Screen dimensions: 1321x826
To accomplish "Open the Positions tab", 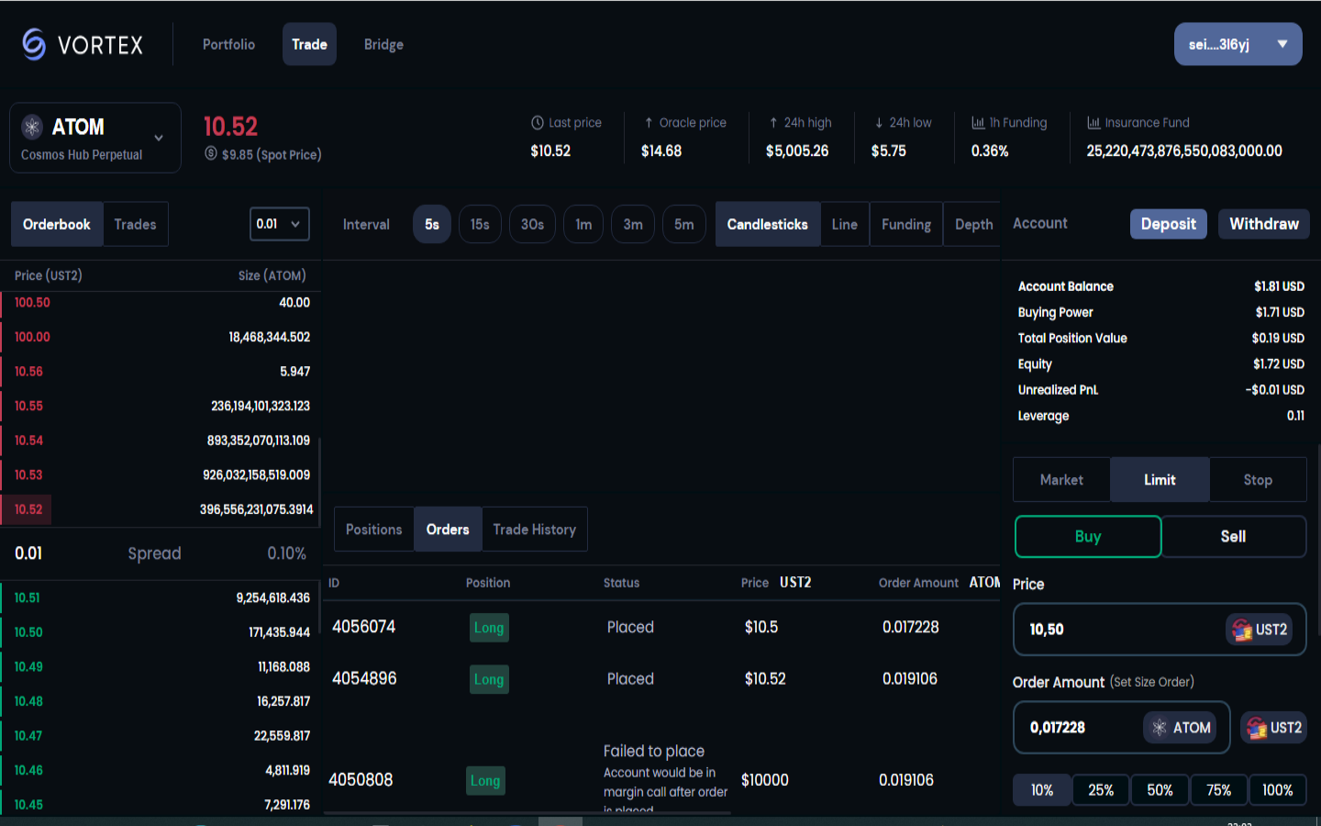I will point(374,530).
